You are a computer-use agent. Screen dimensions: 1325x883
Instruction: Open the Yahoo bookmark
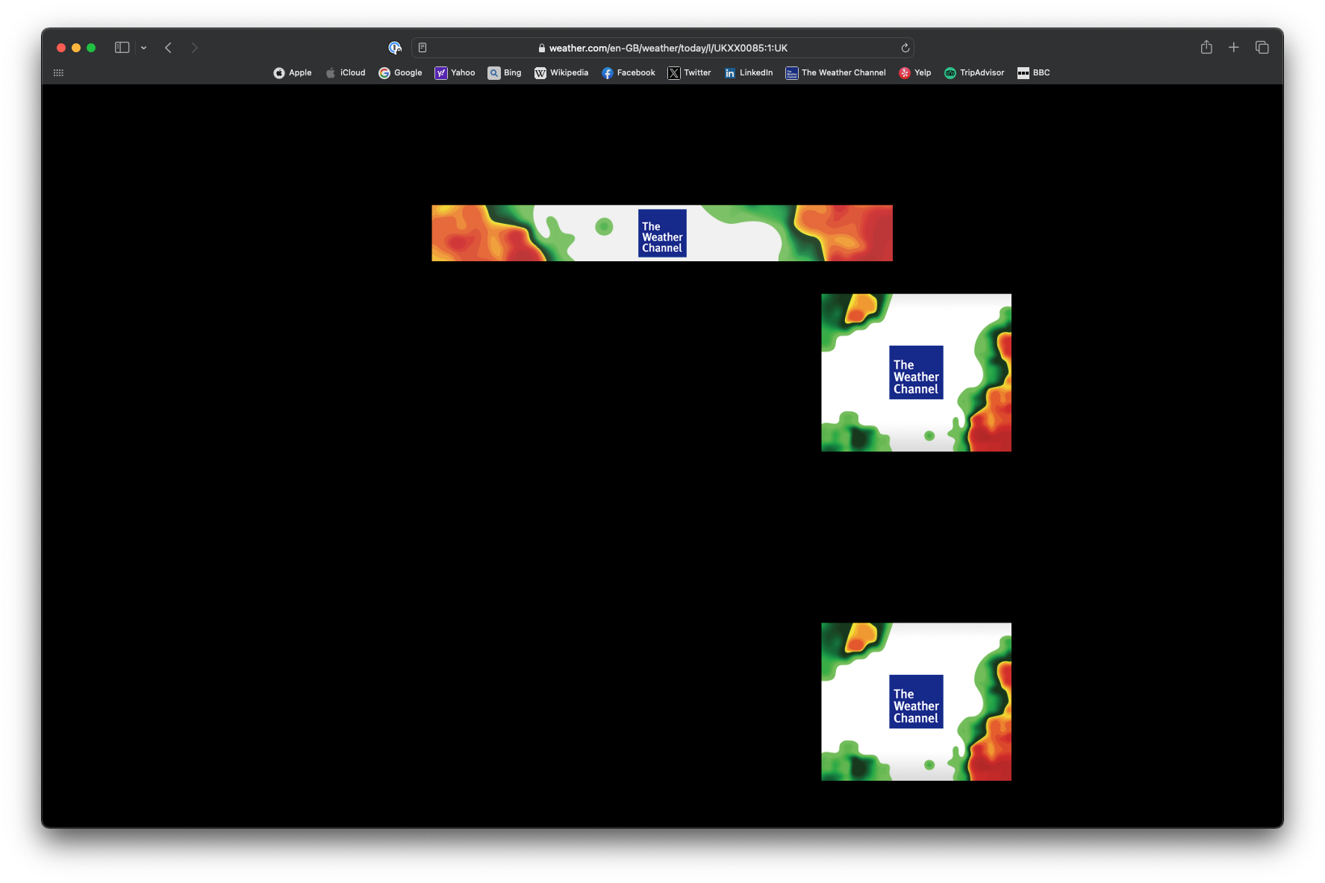click(455, 72)
